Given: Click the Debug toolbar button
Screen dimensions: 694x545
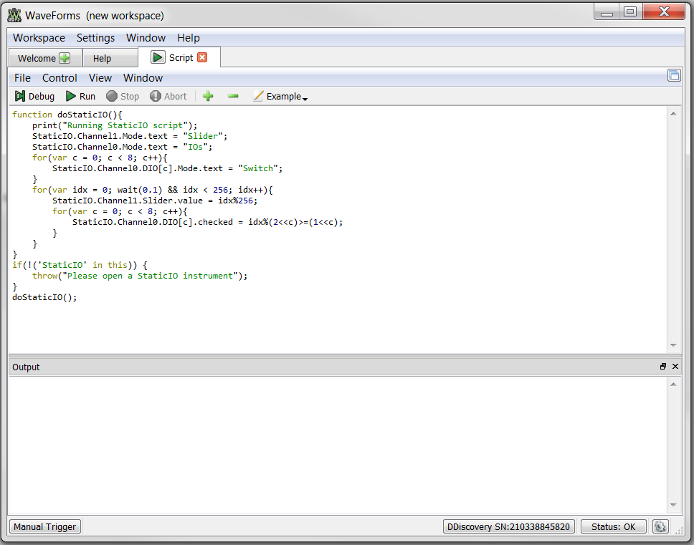Looking at the screenshot, I should [34, 97].
